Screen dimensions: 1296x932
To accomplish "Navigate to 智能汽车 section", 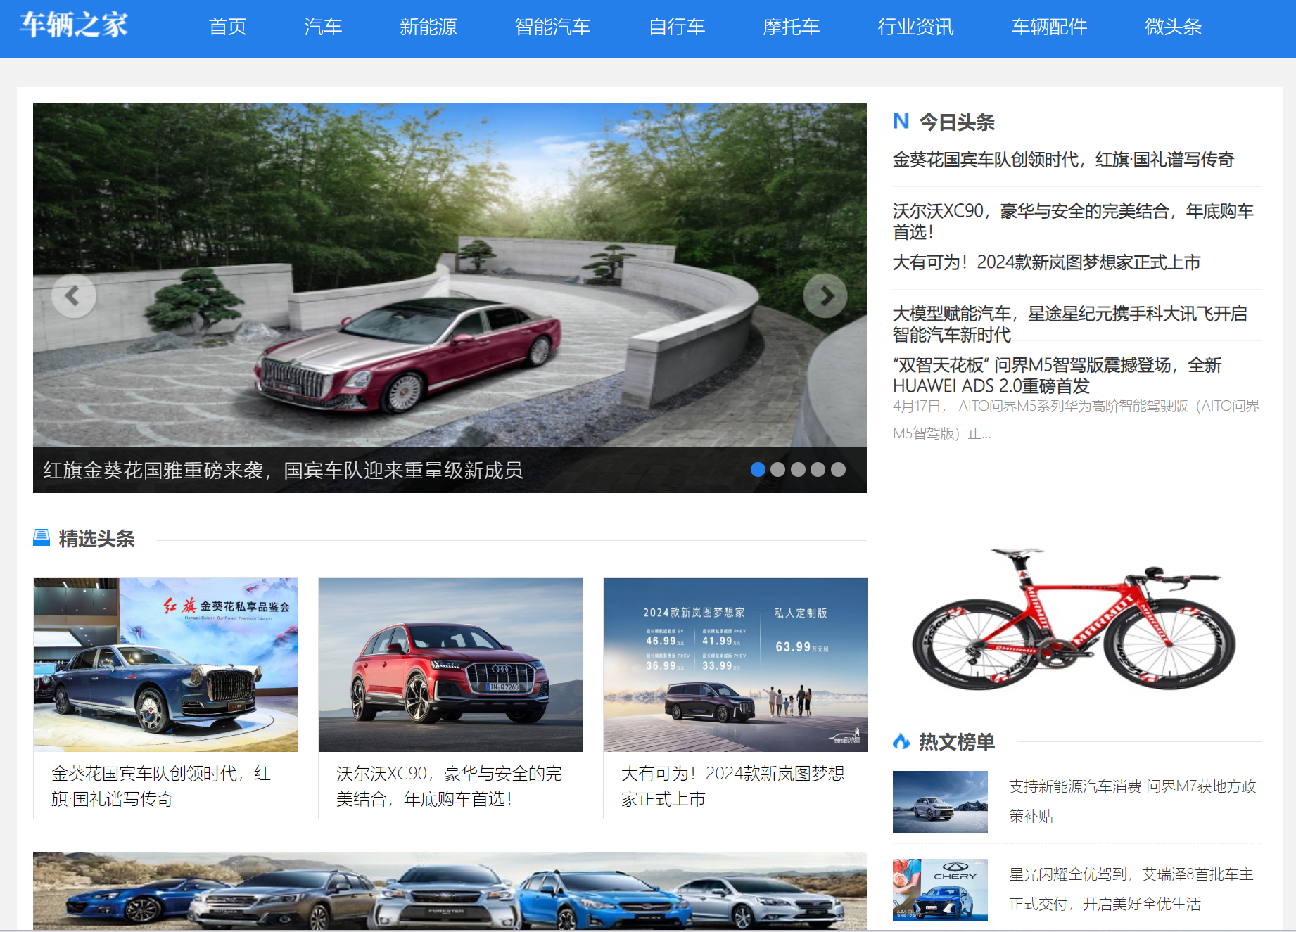I will [x=552, y=27].
